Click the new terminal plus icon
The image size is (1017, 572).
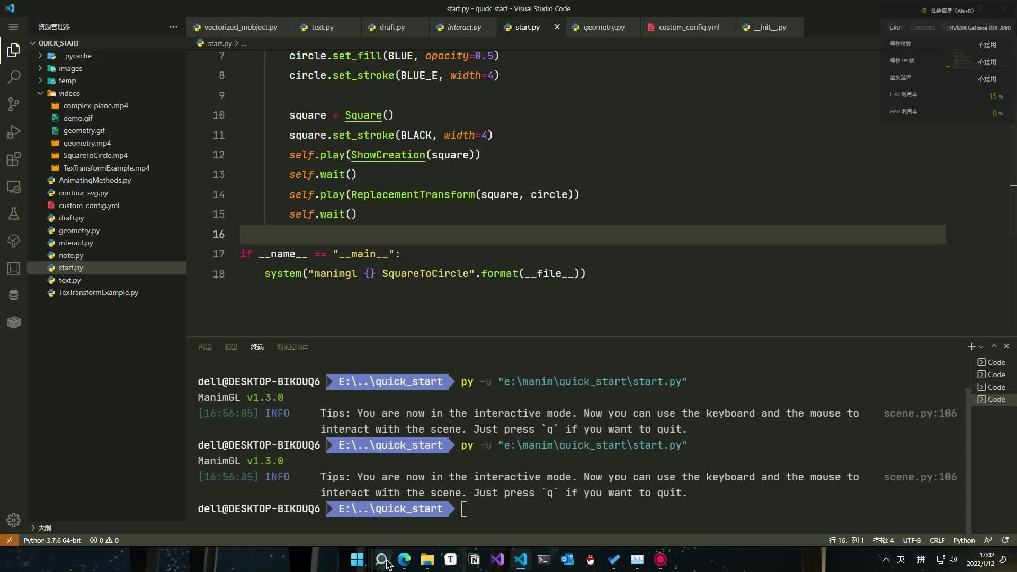point(971,346)
